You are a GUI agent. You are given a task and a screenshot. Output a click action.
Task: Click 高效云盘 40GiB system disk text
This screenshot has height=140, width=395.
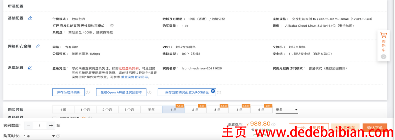tap(80, 32)
